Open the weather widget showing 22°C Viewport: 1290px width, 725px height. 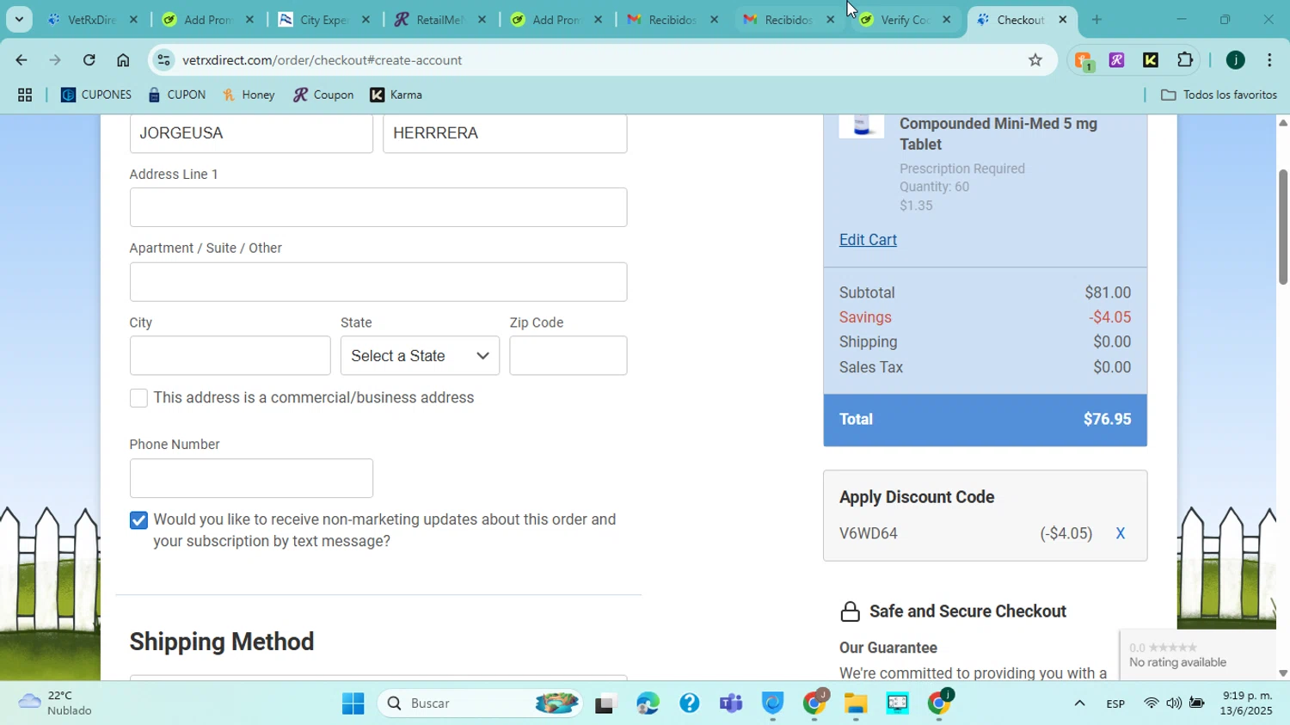point(56,703)
